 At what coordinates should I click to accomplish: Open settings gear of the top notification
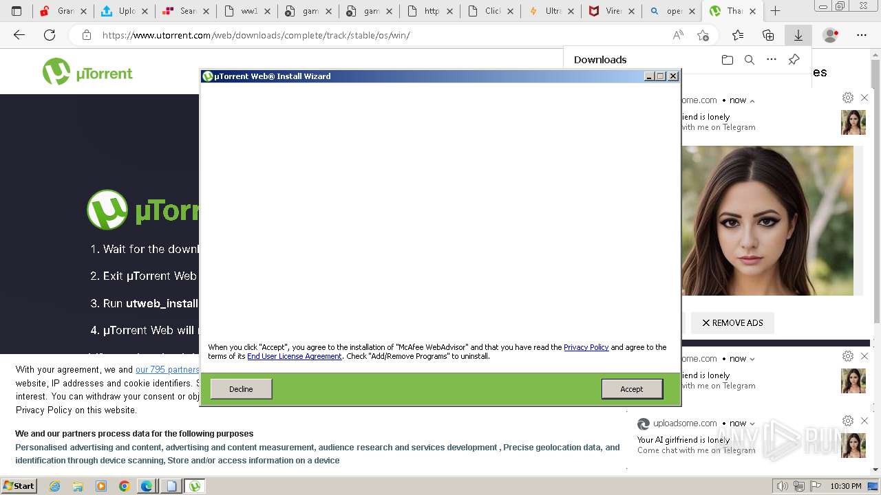click(848, 98)
